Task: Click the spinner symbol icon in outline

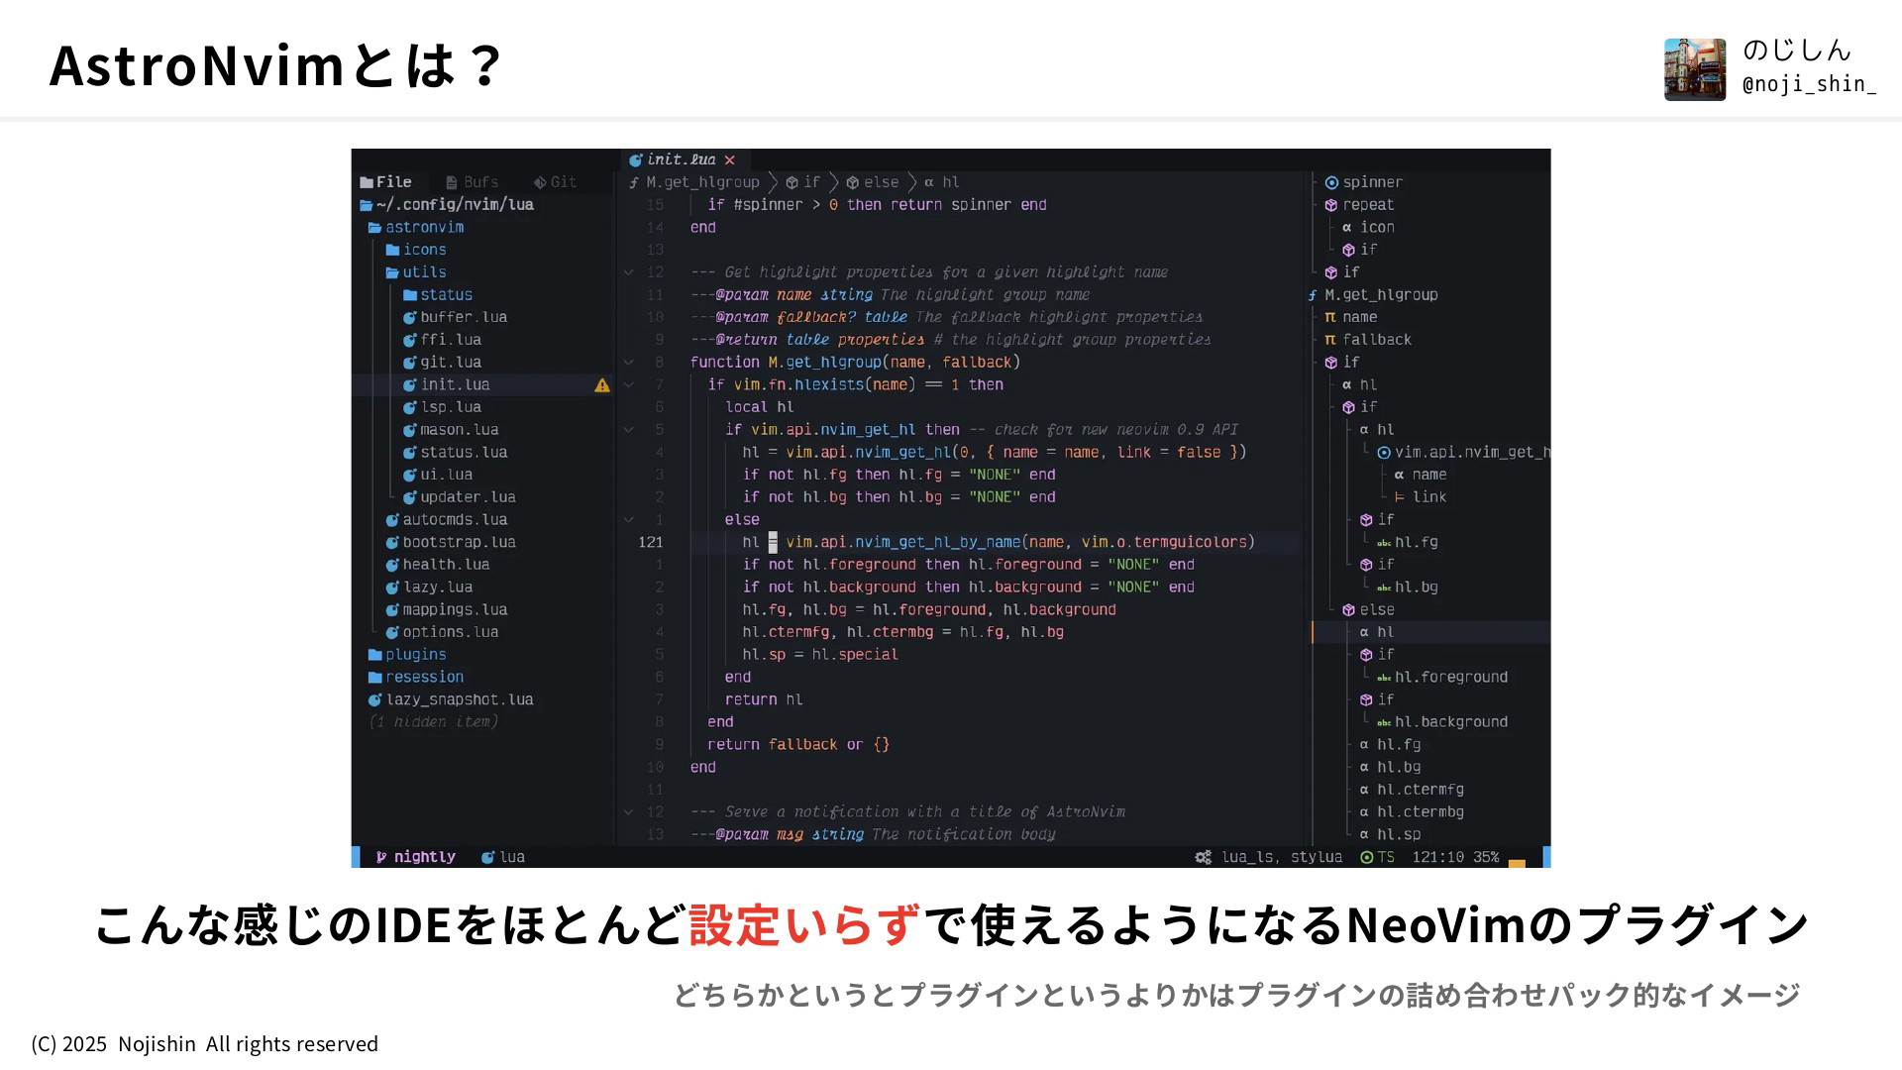Action: coord(1331,182)
